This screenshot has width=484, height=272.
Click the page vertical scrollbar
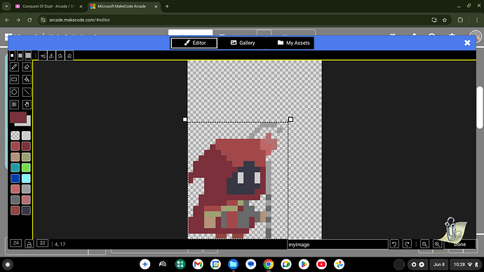pyautogui.click(x=480, y=108)
